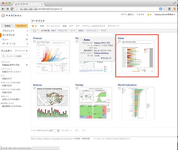Click the コンテンツの検索 search field
178x150 pixels.
15,56
